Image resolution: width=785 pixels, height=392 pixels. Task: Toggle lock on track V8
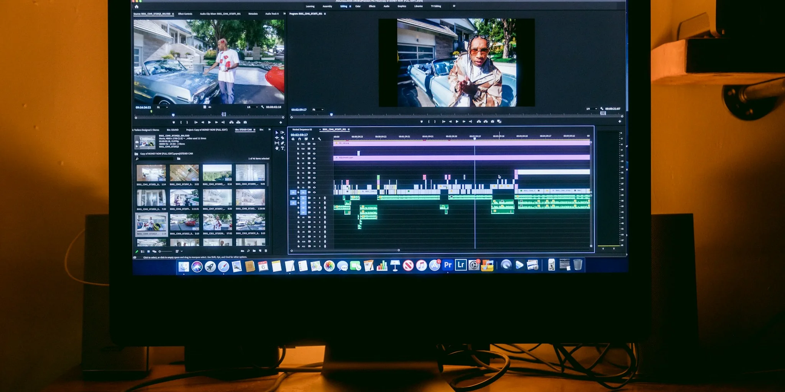(x=298, y=158)
